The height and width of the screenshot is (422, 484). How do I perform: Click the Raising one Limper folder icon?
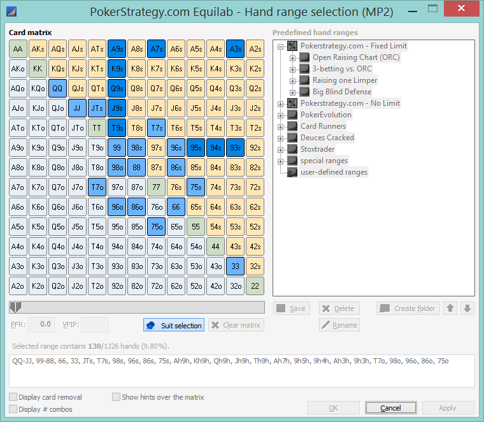(x=304, y=80)
